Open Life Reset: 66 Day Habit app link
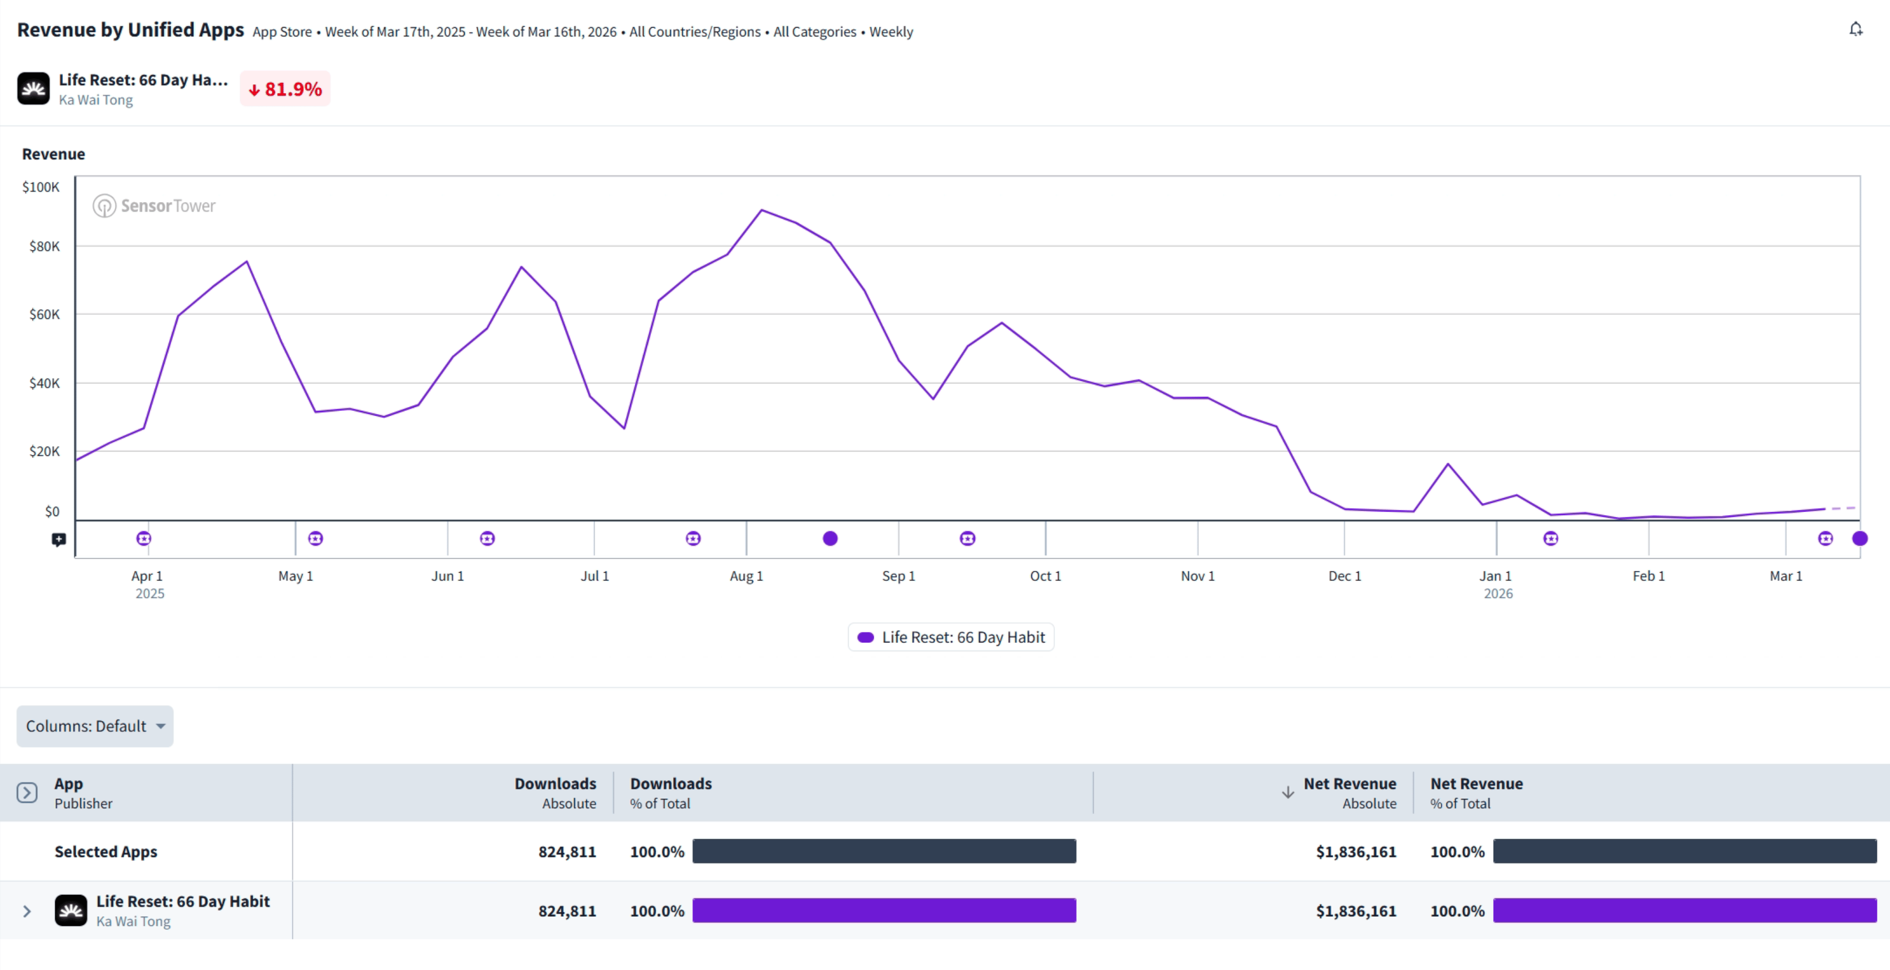The height and width of the screenshot is (970, 1890). tap(183, 901)
